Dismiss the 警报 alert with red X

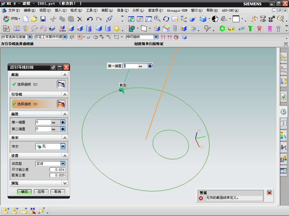269,193
